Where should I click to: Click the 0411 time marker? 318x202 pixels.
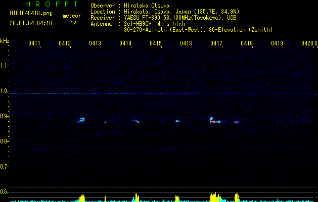pos(34,44)
